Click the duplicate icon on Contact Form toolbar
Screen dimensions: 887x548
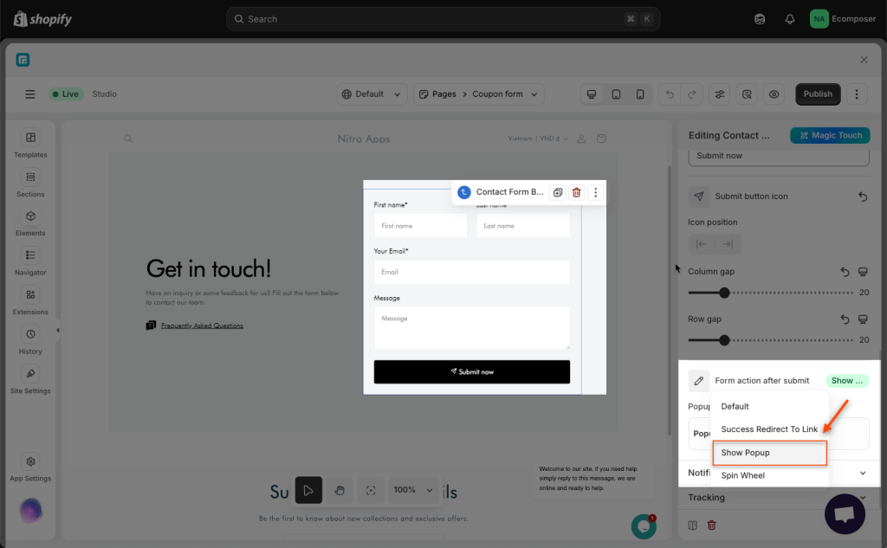(558, 192)
